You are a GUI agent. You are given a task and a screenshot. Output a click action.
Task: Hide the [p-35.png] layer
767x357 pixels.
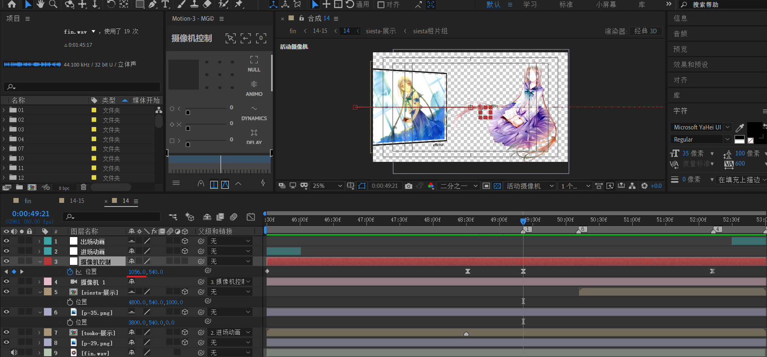pos(6,312)
